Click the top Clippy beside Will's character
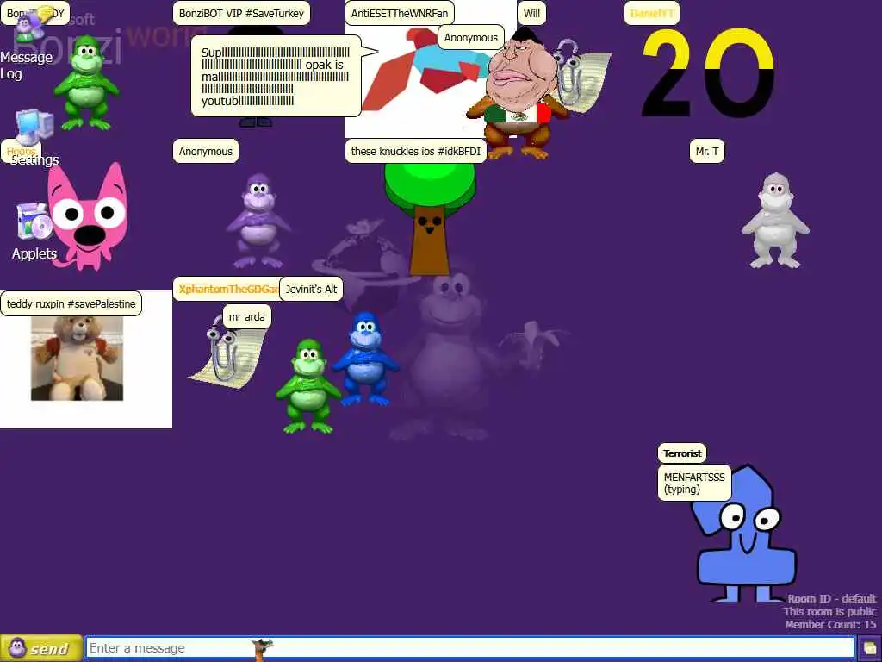882x662 pixels. pos(581,77)
